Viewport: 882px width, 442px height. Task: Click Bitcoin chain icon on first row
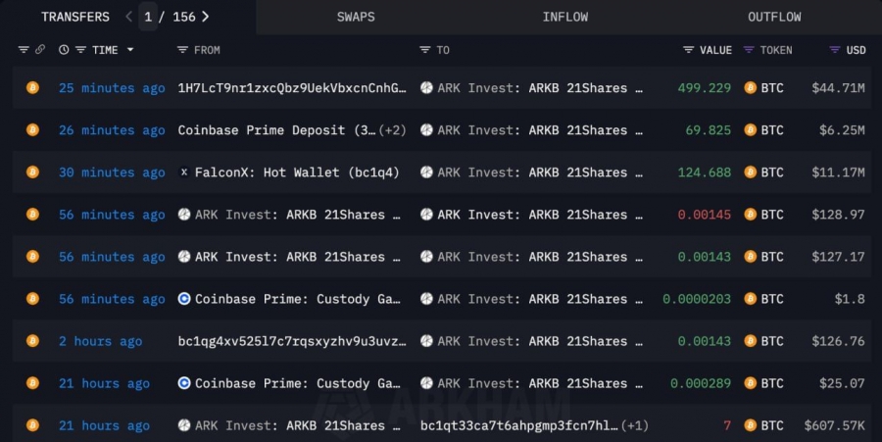[32, 88]
